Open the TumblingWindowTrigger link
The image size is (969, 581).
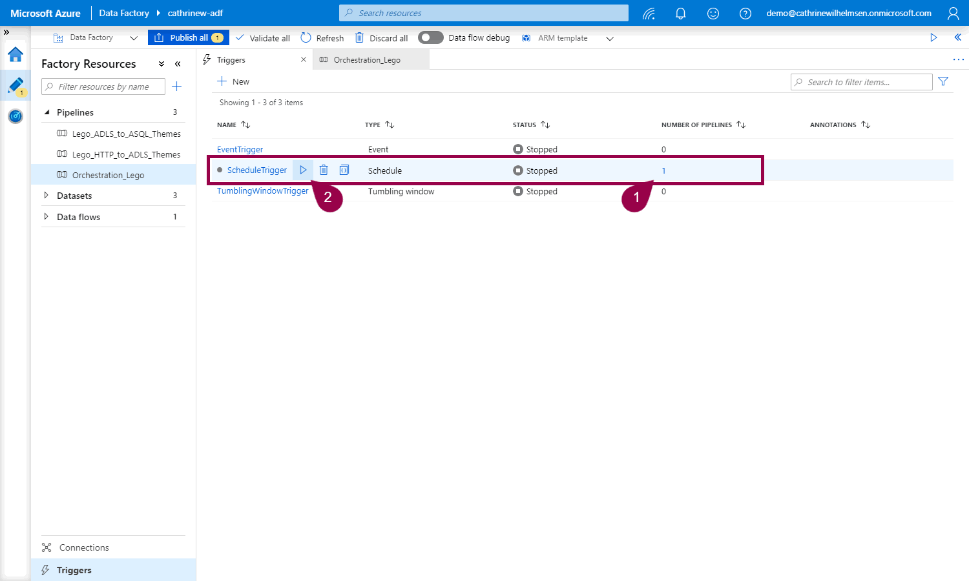[x=262, y=191]
